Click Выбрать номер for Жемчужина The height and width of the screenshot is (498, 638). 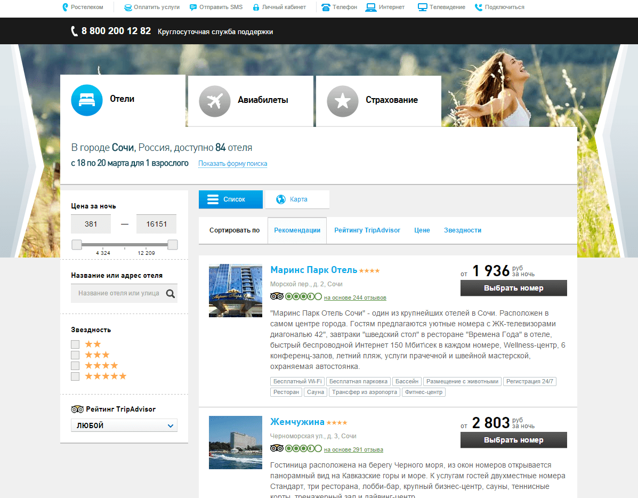point(513,440)
